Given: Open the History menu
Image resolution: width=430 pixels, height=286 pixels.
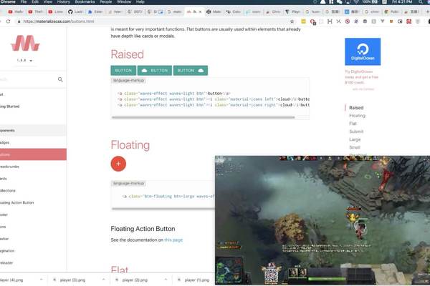Looking at the screenshot, I should click(63, 2).
